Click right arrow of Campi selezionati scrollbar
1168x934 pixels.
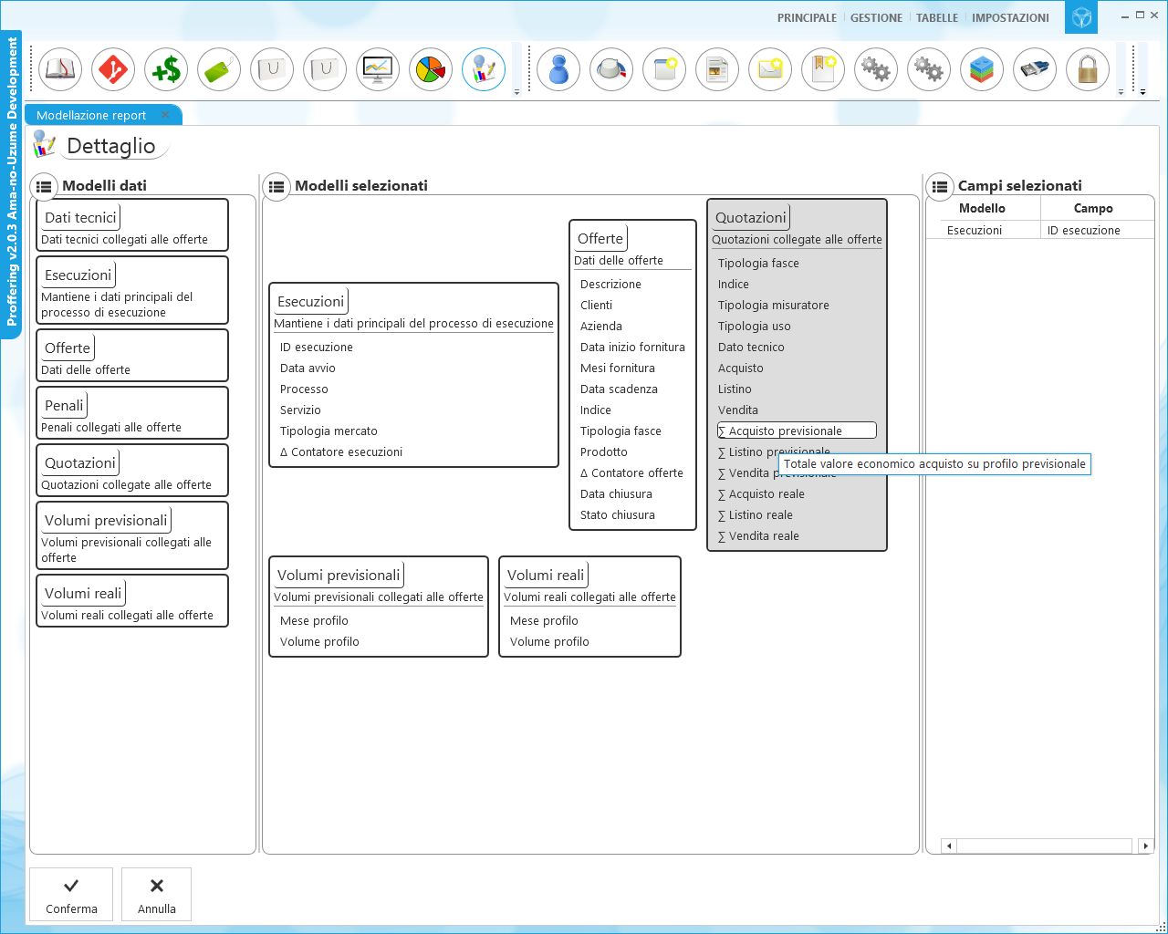tap(1146, 846)
